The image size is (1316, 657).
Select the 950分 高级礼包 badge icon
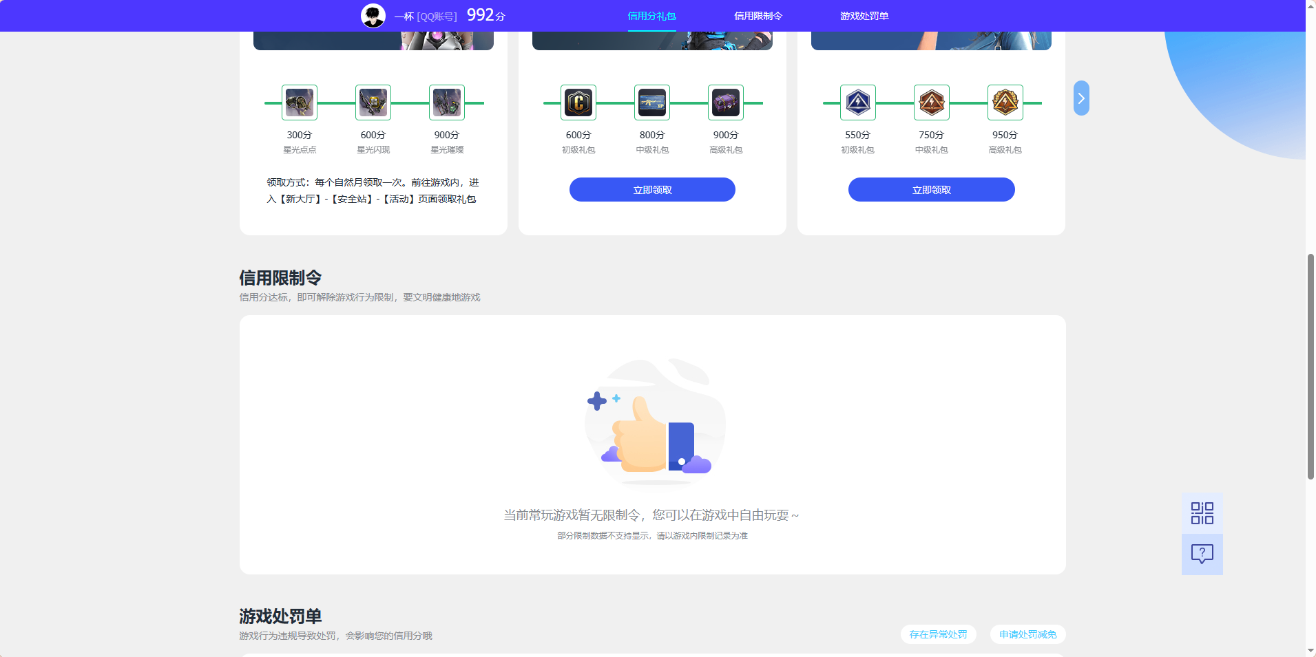pos(1005,102)
